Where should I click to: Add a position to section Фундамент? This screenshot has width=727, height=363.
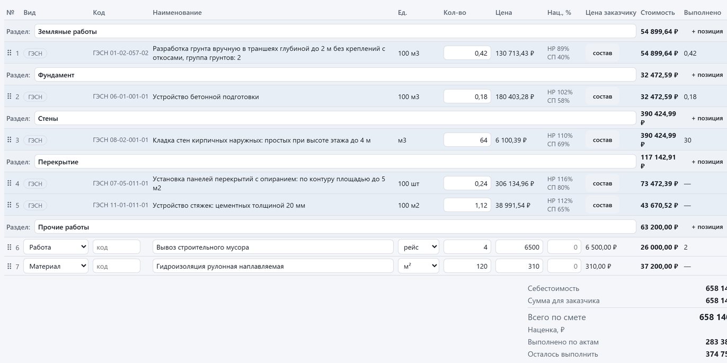tap(707, 75)
